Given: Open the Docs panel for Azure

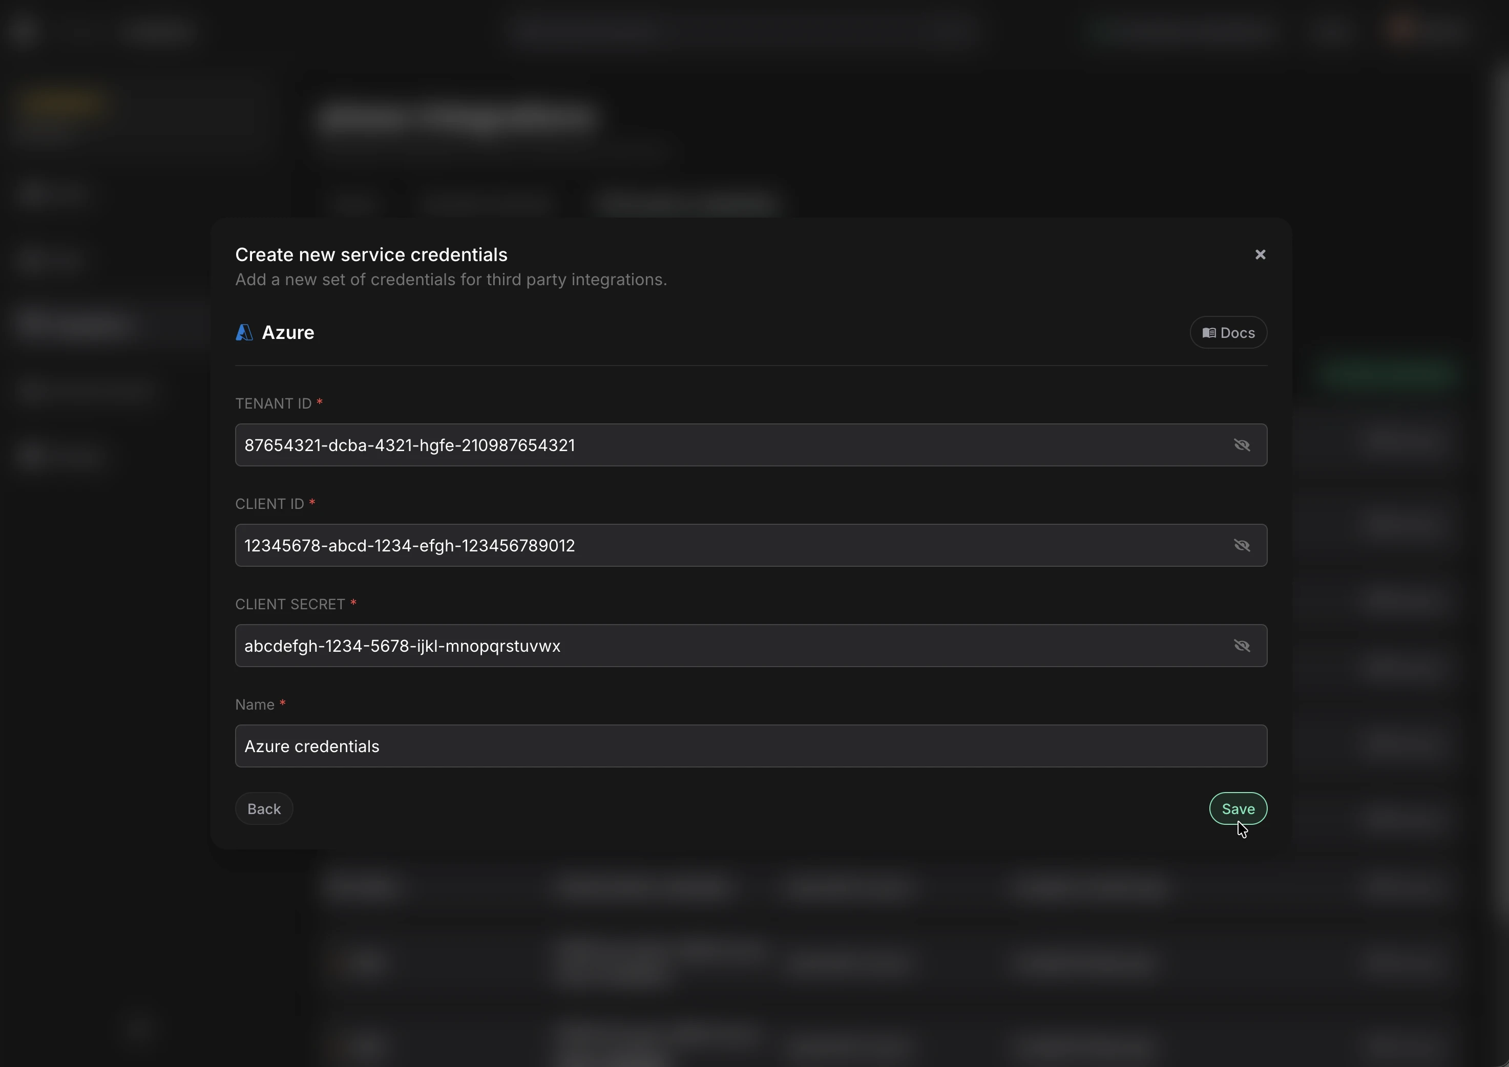Looking at the screenshot, I should click(x=1228, y=332).
